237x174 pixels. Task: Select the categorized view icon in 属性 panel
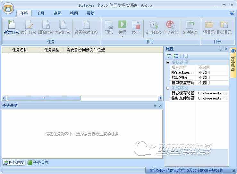click(169, 56)
